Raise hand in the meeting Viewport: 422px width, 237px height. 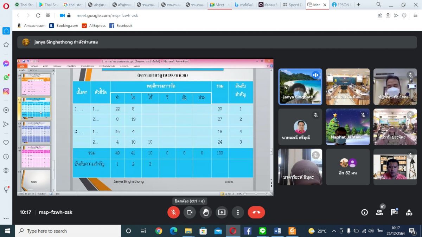(x=206, y=212)
